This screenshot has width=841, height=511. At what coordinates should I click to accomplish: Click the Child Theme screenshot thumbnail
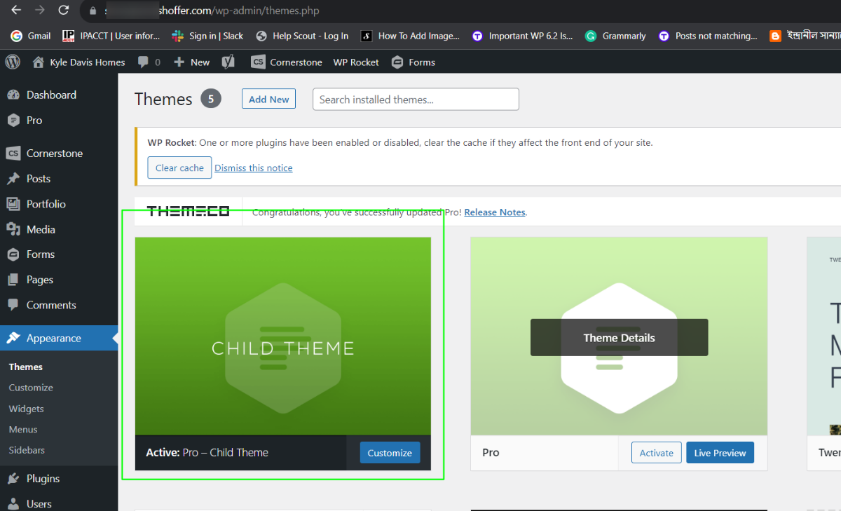pos(283,336)
